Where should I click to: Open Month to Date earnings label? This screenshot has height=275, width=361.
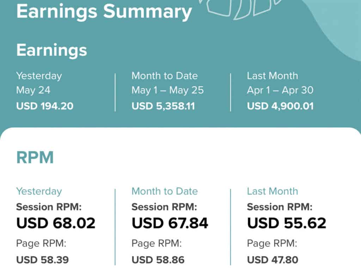(x=165, y=75)
